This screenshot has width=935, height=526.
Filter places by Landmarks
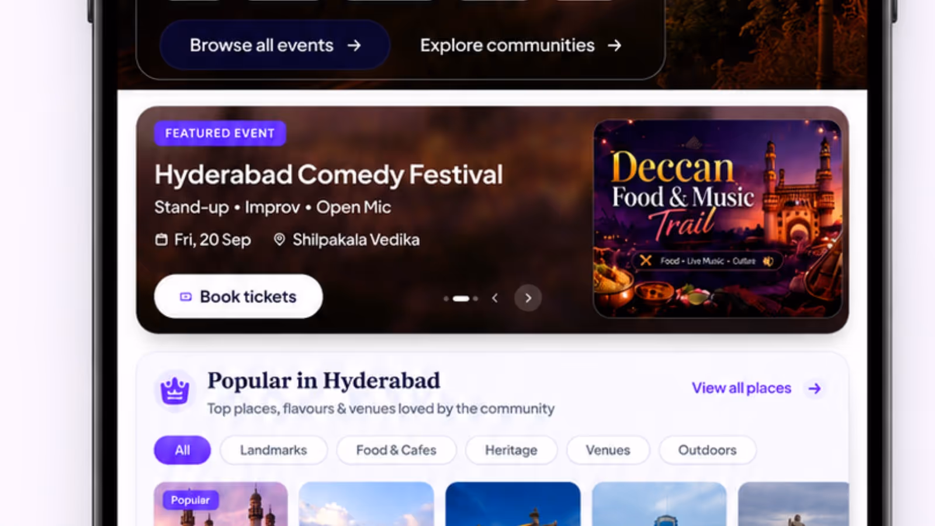273,450
